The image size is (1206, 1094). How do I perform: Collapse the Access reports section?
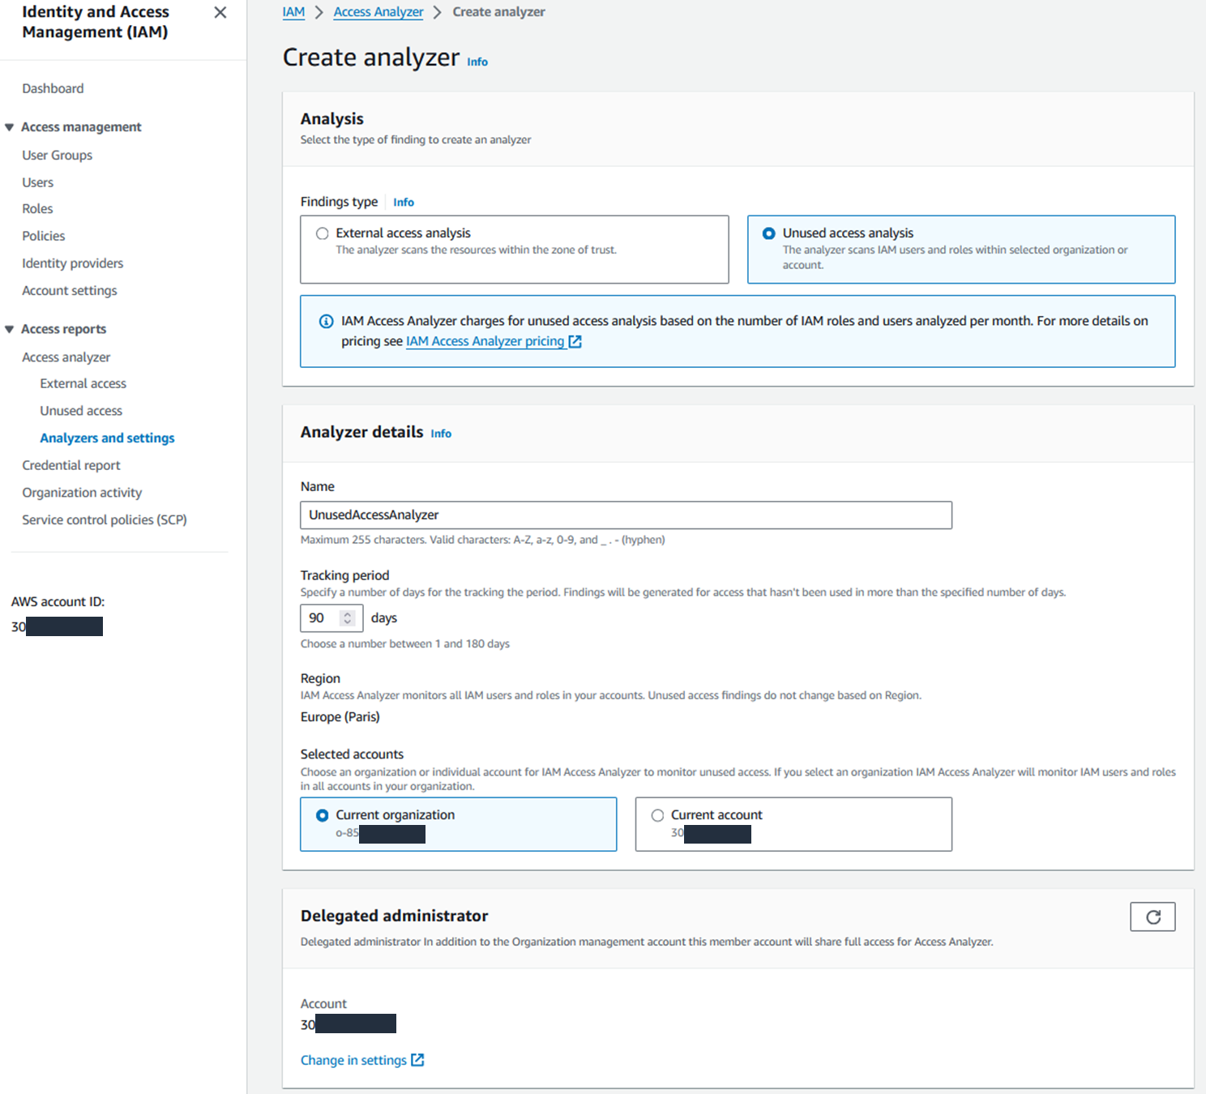(x=9, y=328)
